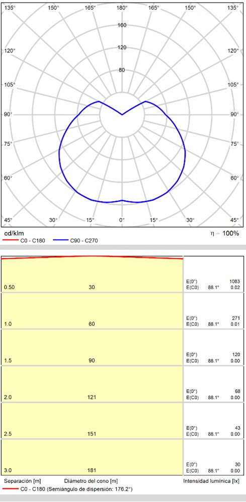Click the 271 illuminance value
The image size is (246, 502).
pos(236,318)
